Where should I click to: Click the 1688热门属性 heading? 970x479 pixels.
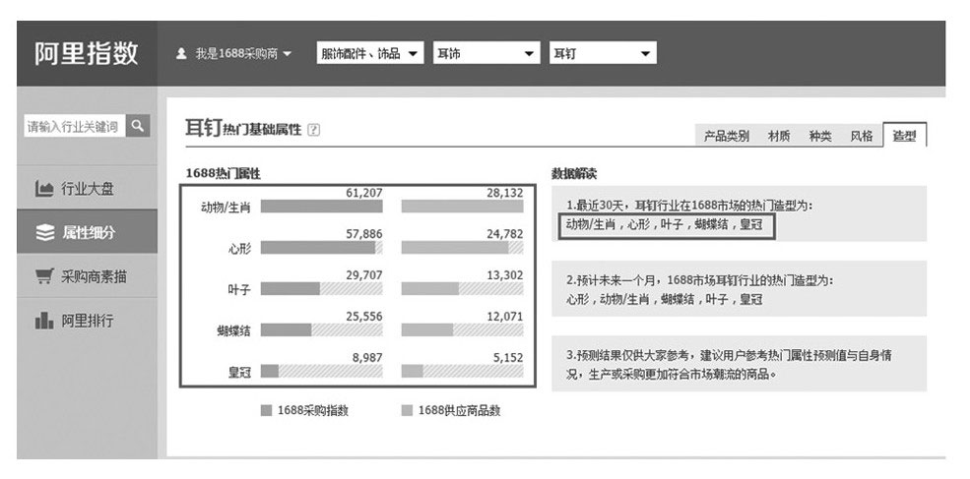click(x=224, y=174)
